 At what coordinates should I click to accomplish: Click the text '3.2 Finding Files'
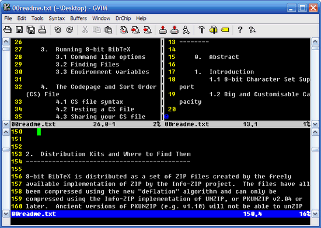[x=88, y=64]
